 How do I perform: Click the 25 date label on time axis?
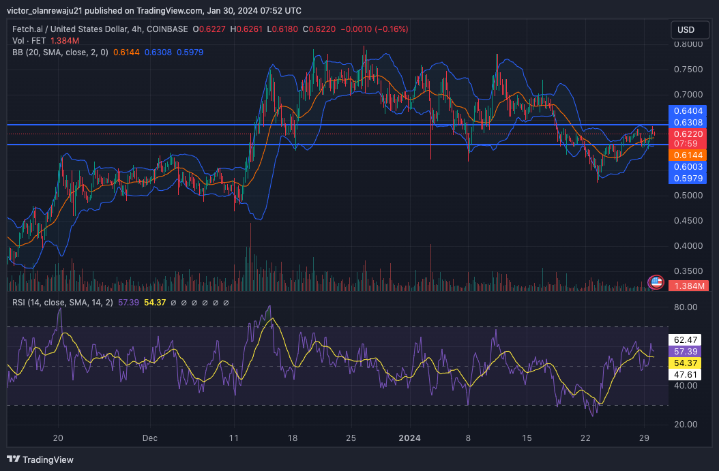351,438
